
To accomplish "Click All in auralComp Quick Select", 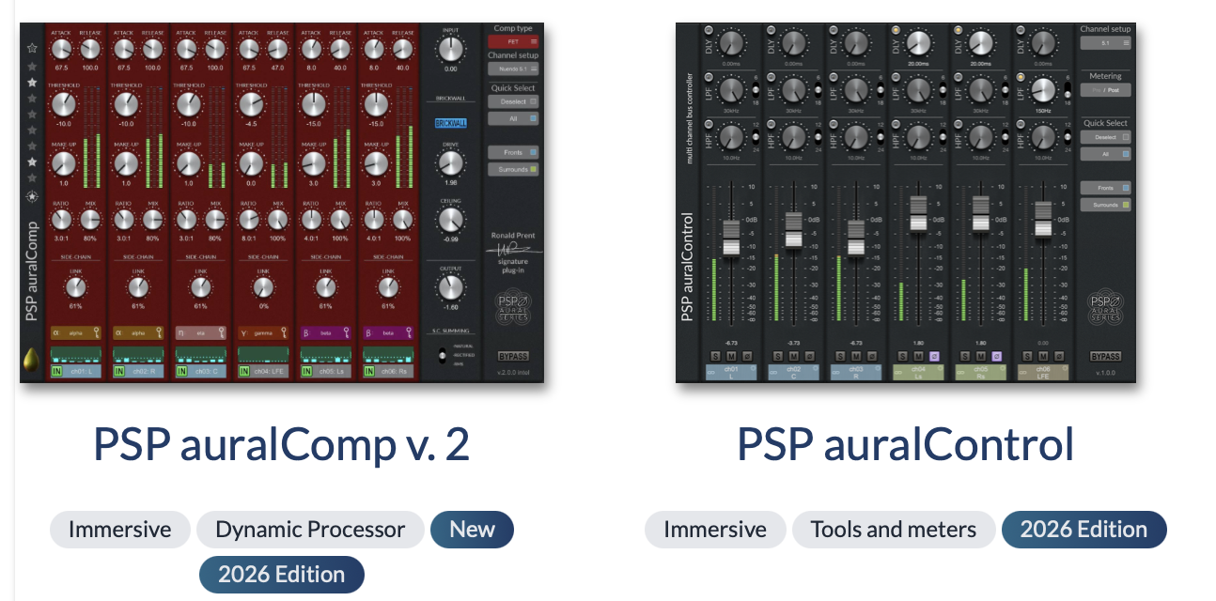I will (513, 118).
